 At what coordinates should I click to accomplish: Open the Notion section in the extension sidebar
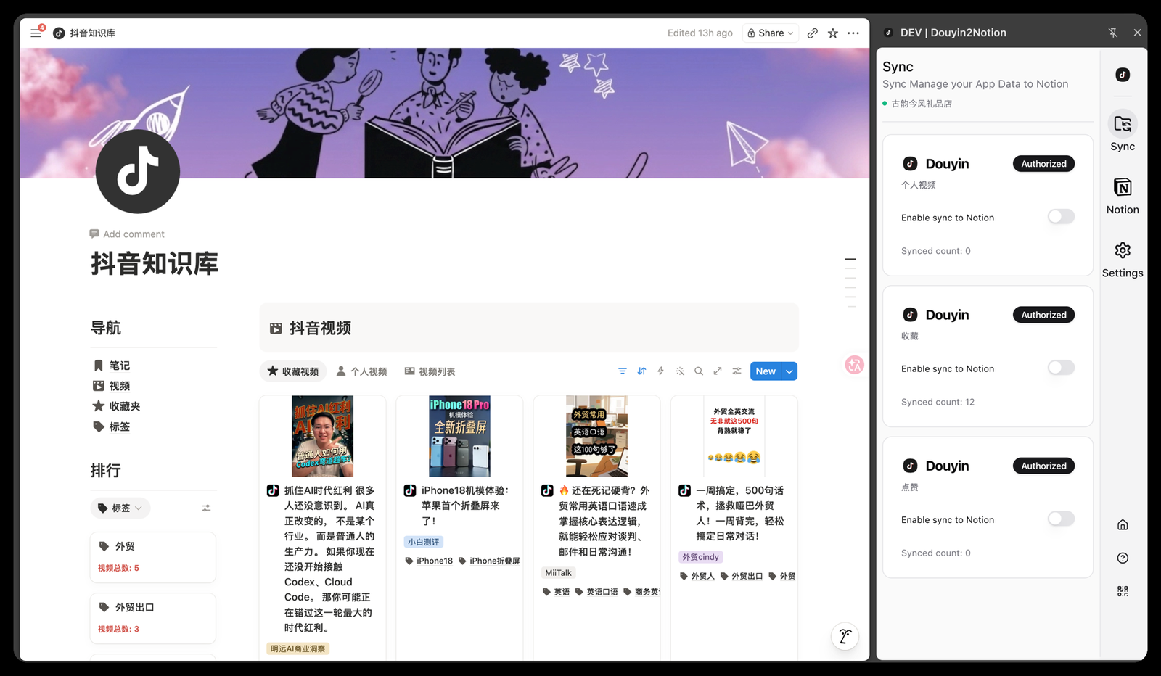(x=1123, y=195)
